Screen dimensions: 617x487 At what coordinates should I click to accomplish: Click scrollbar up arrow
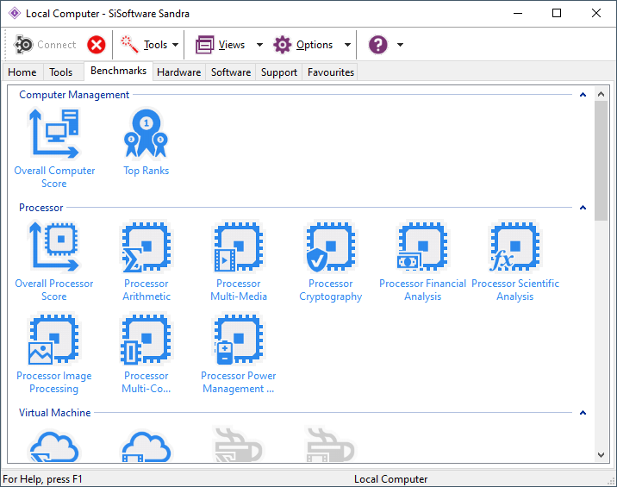coord(601,94)
